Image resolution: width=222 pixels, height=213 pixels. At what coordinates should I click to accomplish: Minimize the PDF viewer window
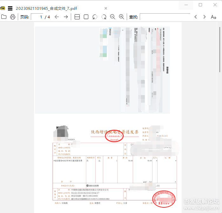coord(186,5)
